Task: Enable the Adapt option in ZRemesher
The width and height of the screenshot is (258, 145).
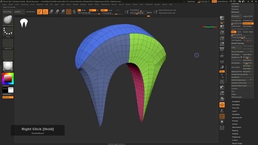Action: coord(251,32)
